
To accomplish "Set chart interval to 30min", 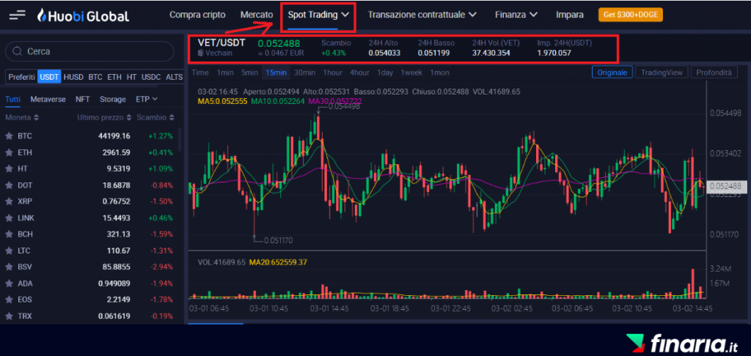I will 304,73.
